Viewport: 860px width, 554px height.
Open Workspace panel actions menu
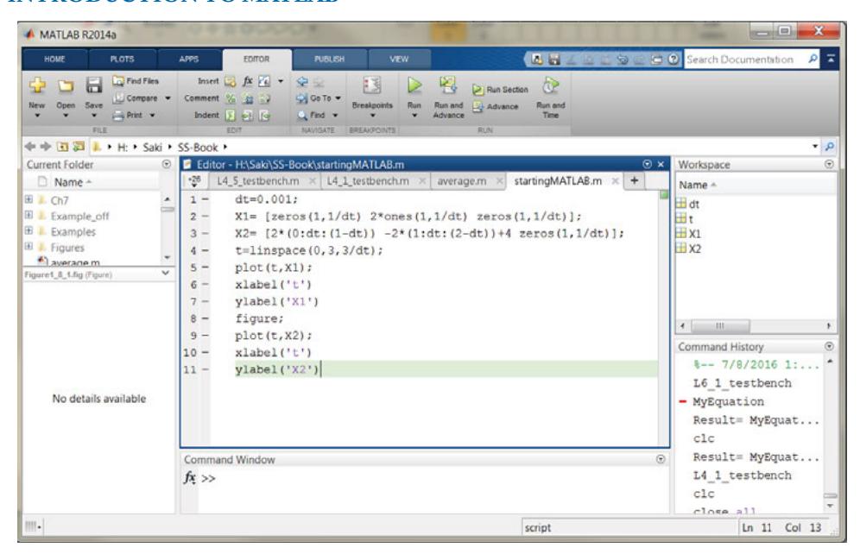(829, 164)
